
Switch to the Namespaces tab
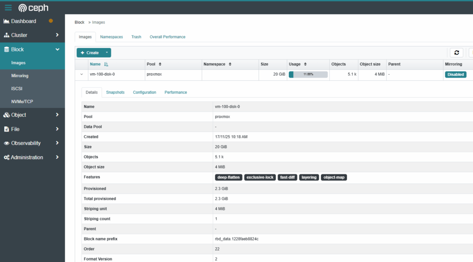coord(111,37)
